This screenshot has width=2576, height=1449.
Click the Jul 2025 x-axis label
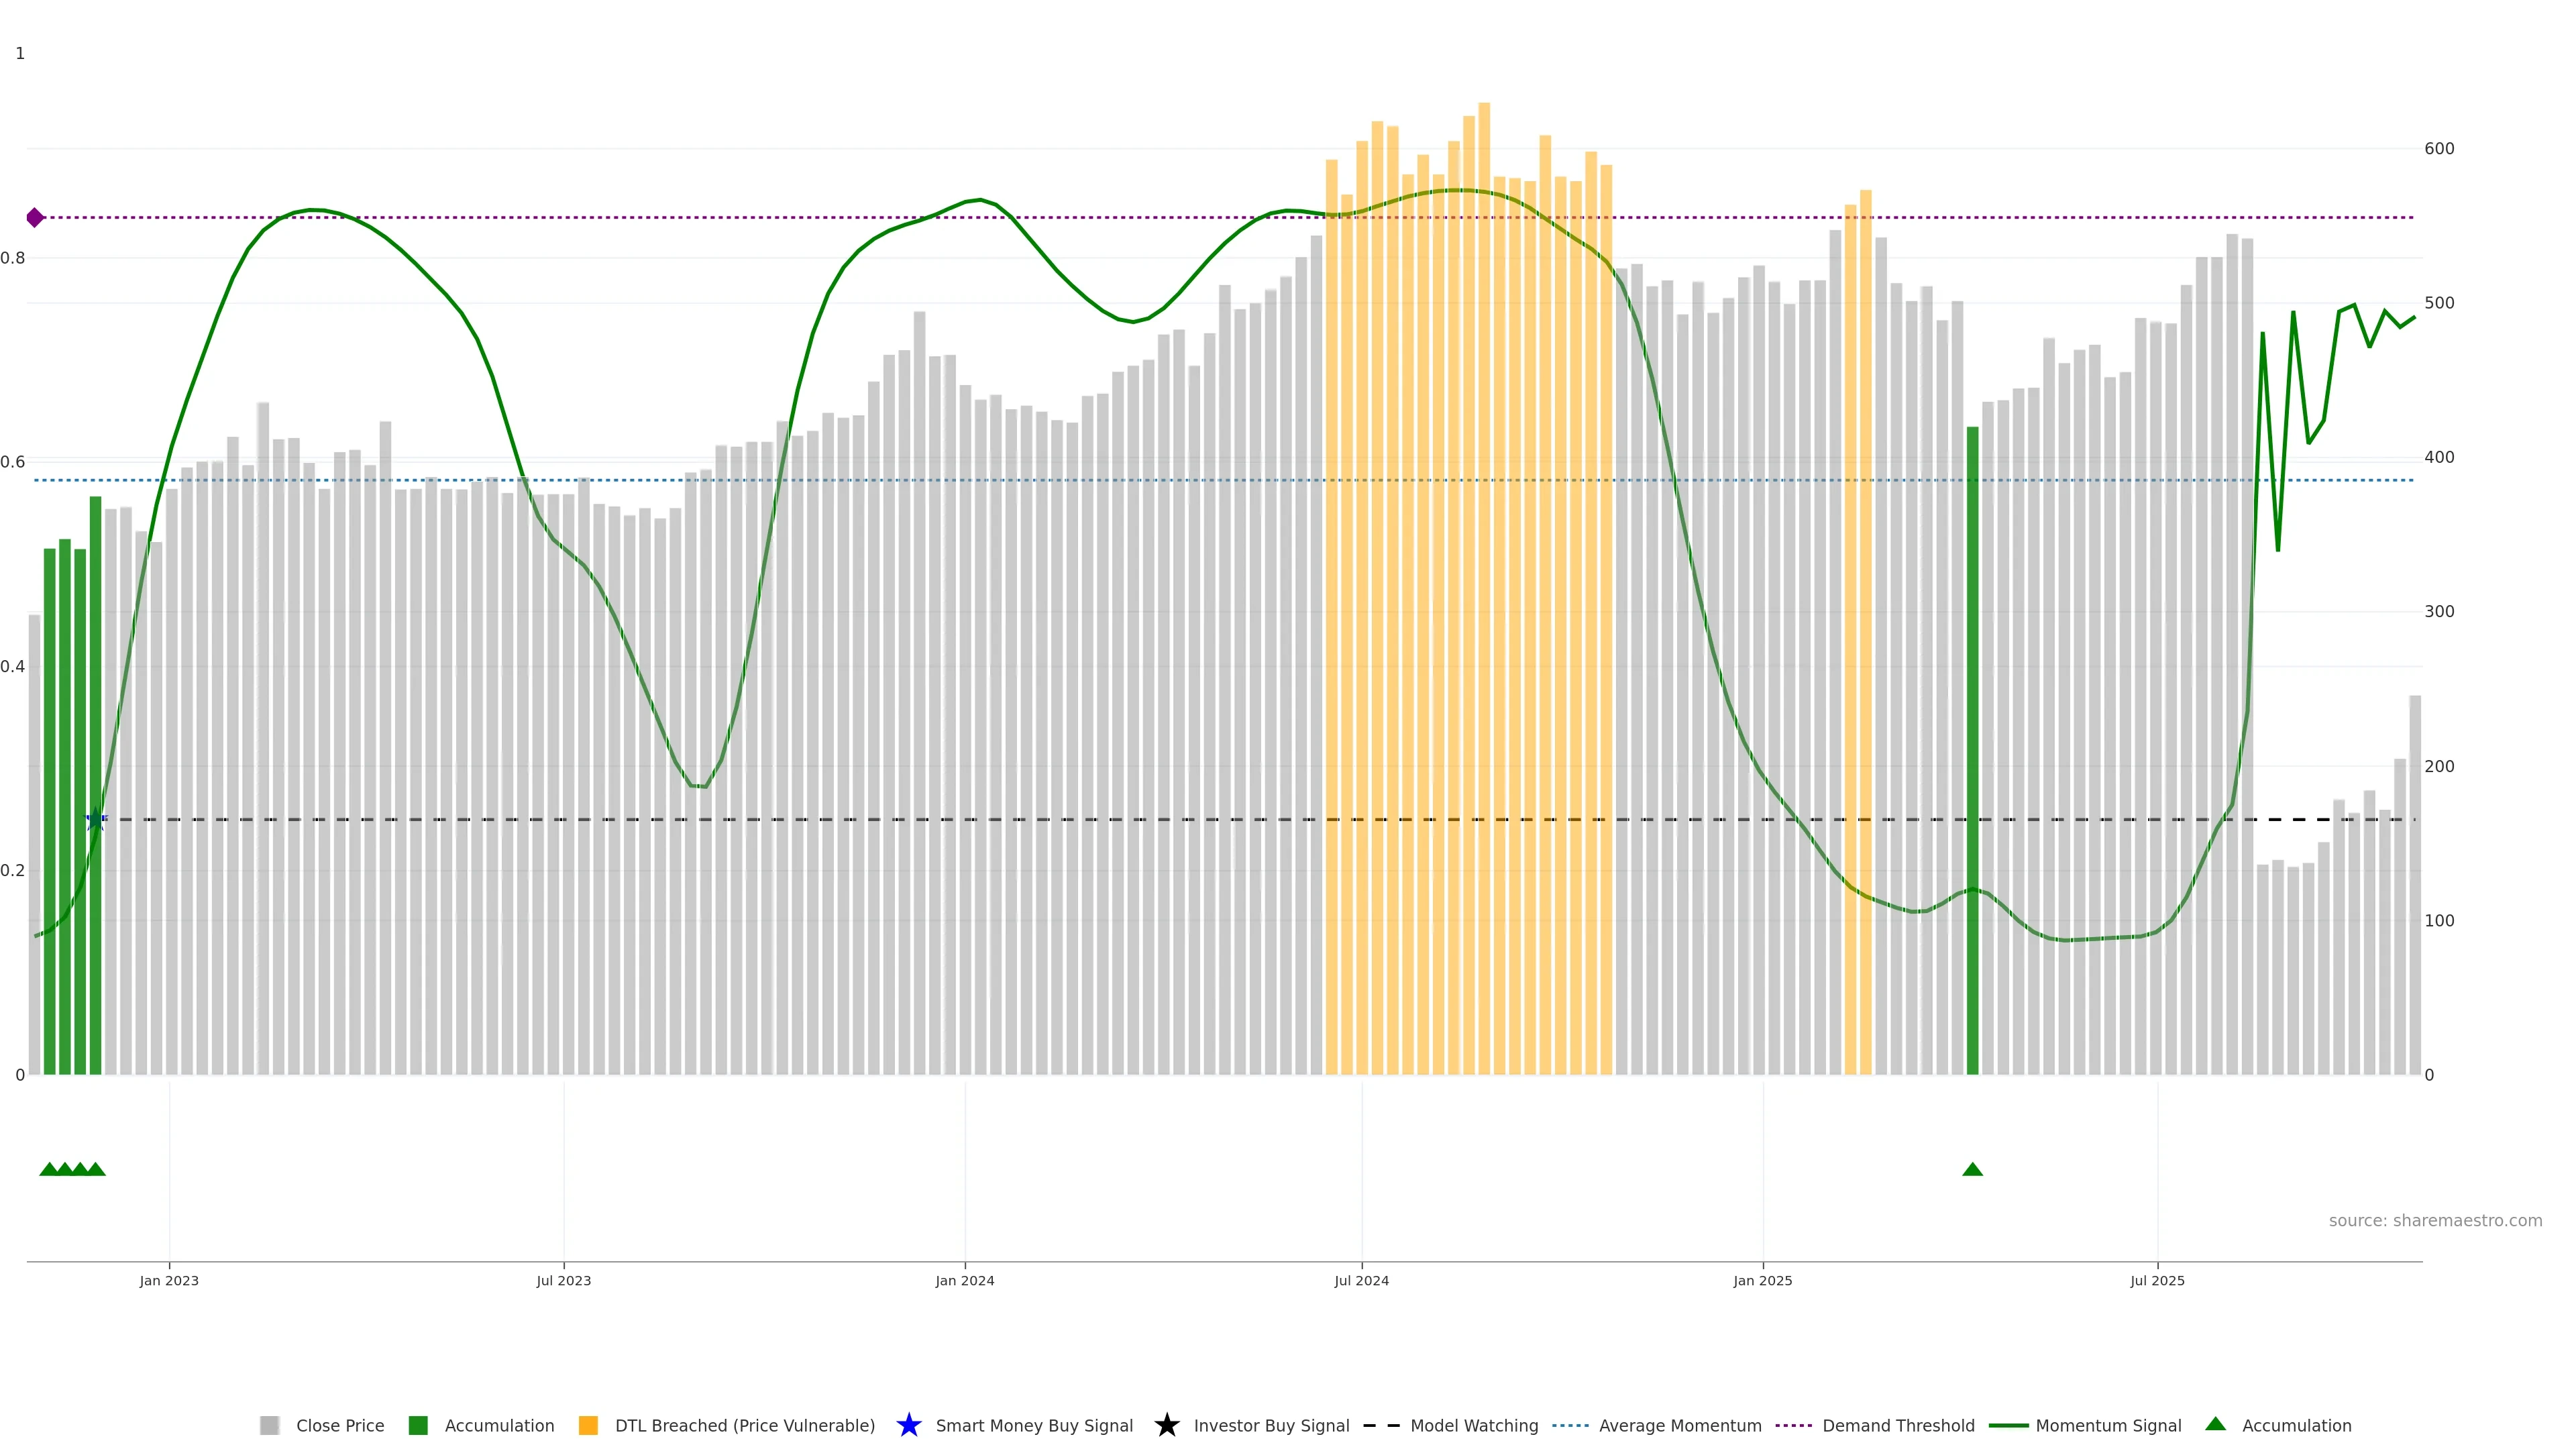(x=2157, y=1280)
